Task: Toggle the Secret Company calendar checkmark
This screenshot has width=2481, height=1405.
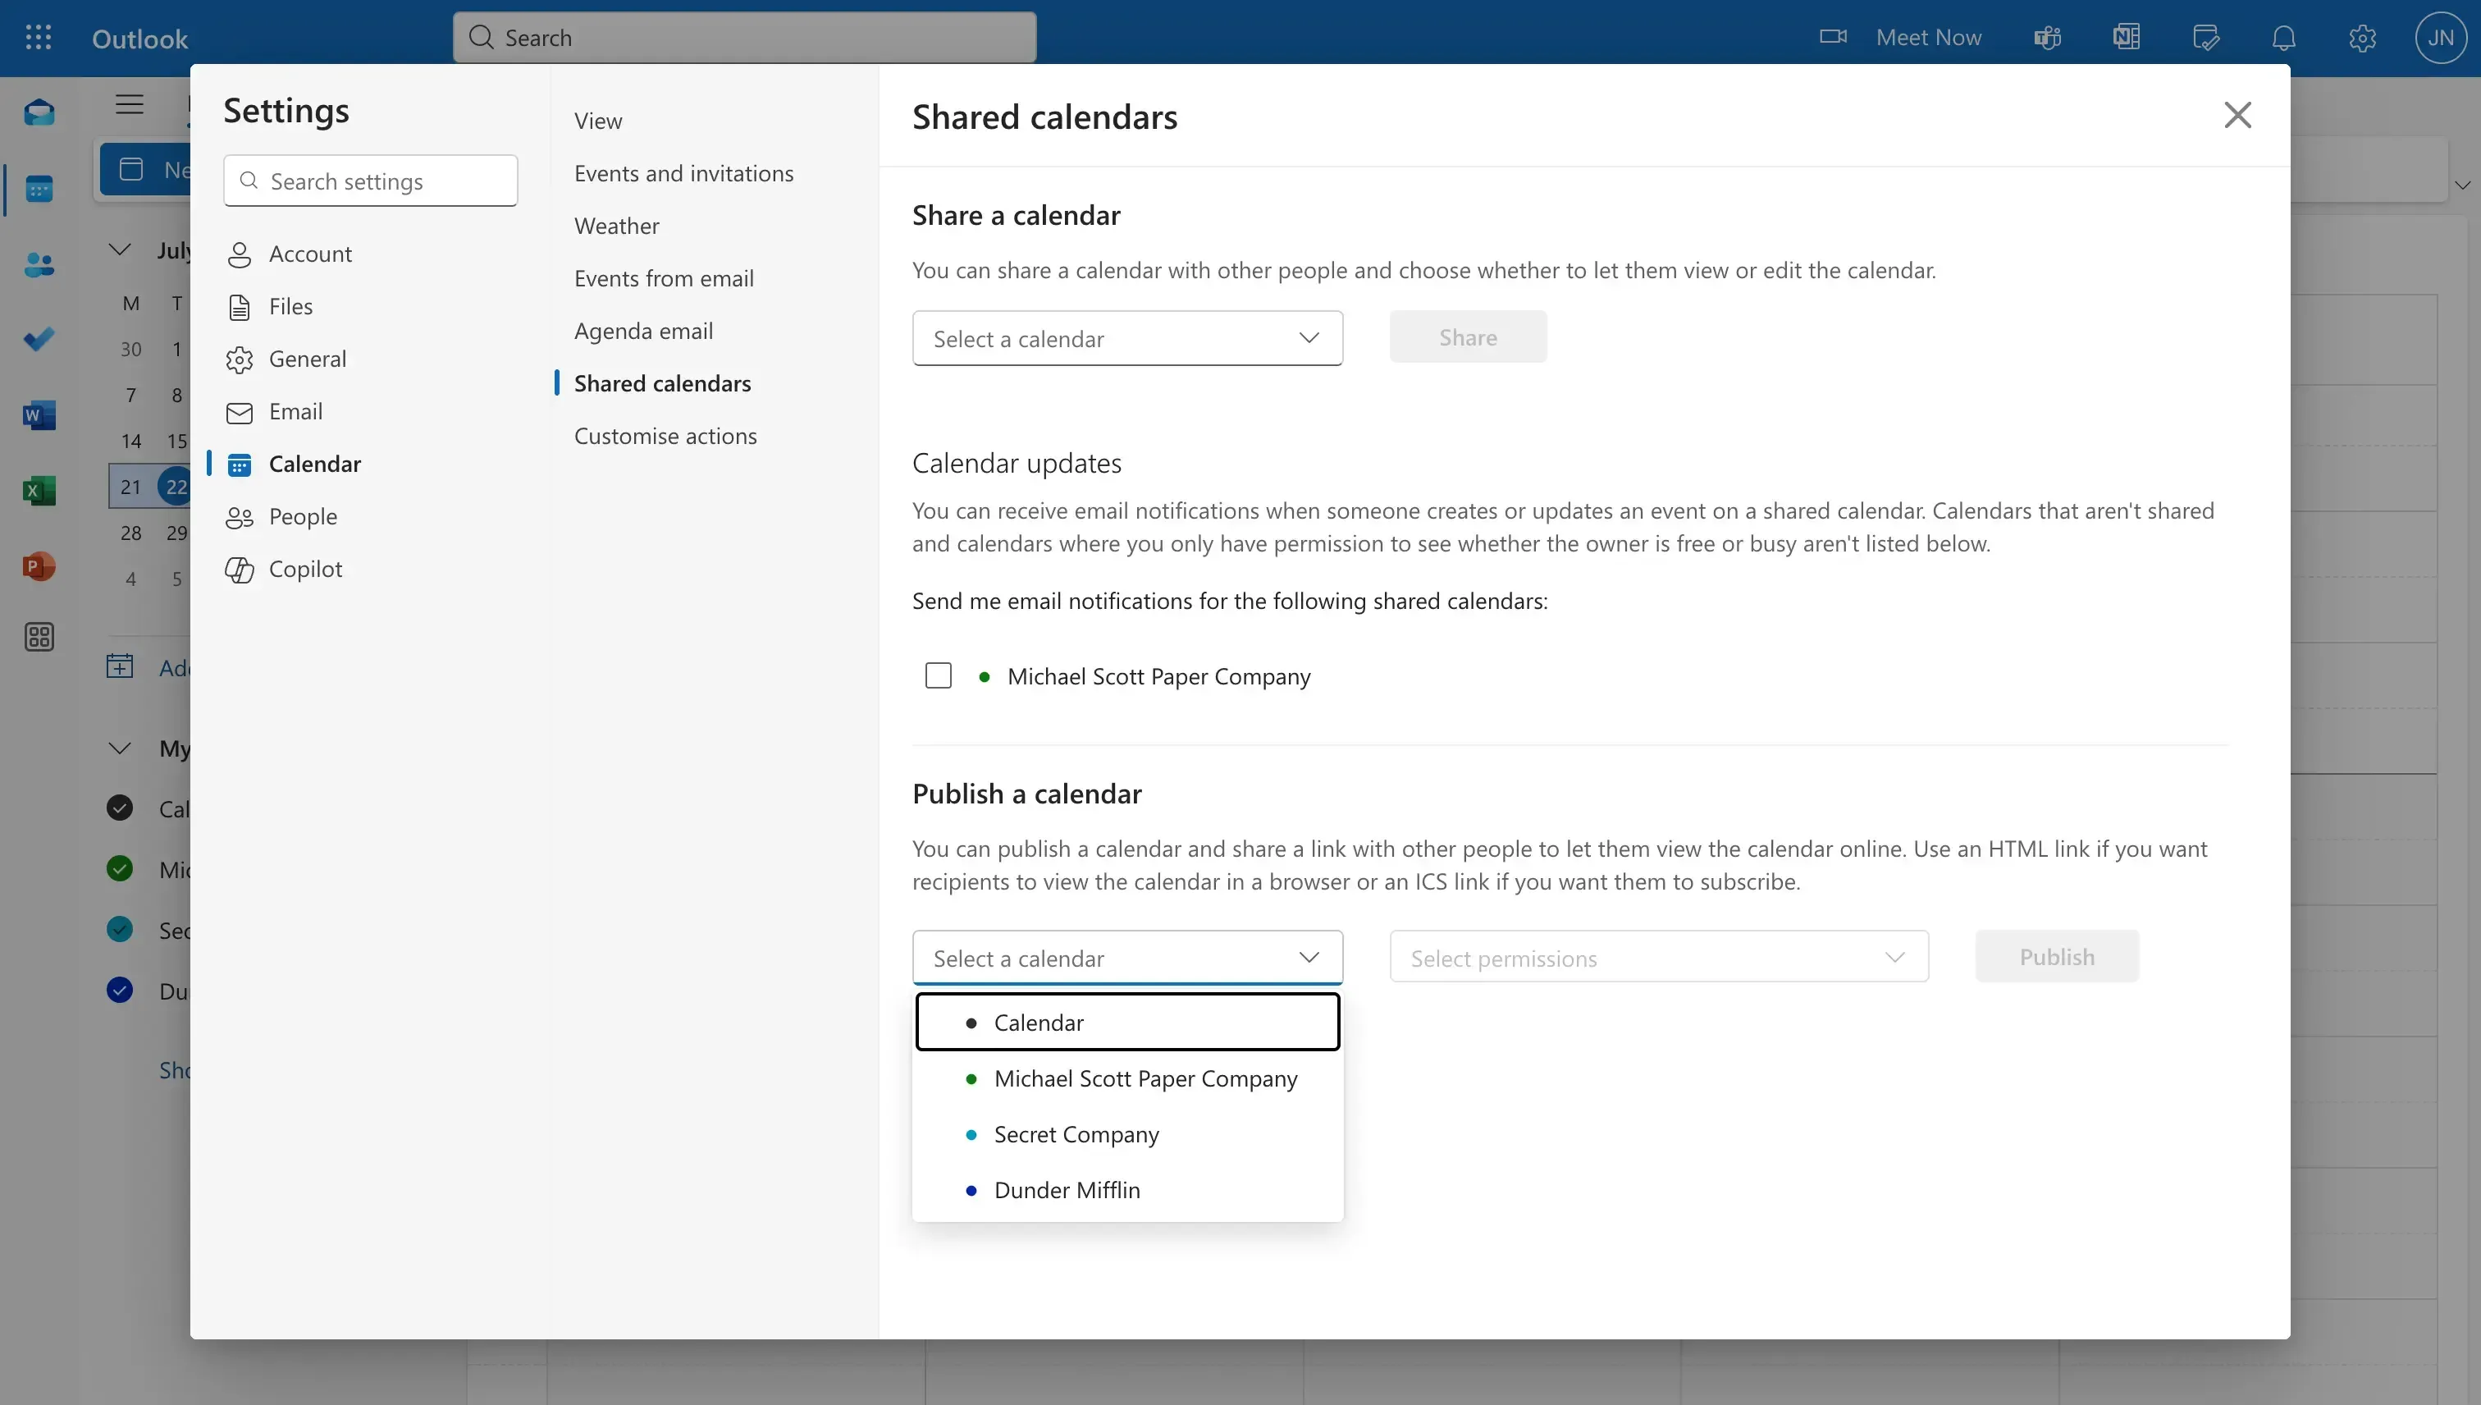Action: click(x=119, y=928)
